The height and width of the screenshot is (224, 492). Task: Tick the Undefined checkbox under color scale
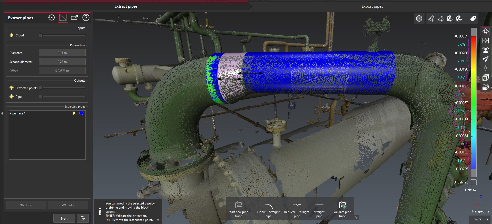pos(474,182)
